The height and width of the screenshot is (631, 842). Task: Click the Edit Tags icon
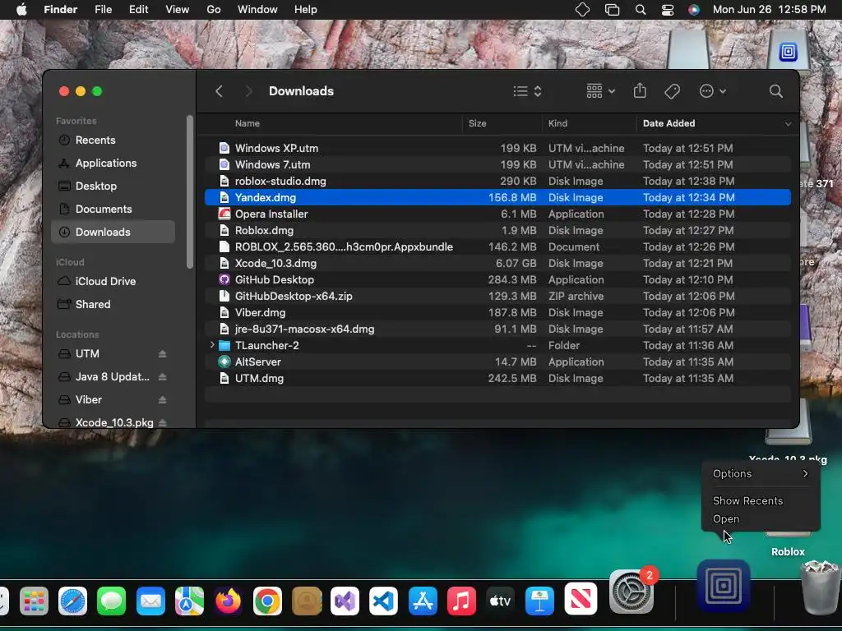(x=672, y=91)
